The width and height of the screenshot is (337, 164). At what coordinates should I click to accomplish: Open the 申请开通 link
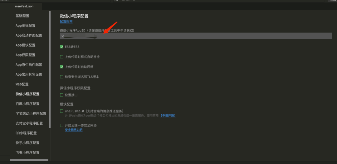tap(168, 116)
